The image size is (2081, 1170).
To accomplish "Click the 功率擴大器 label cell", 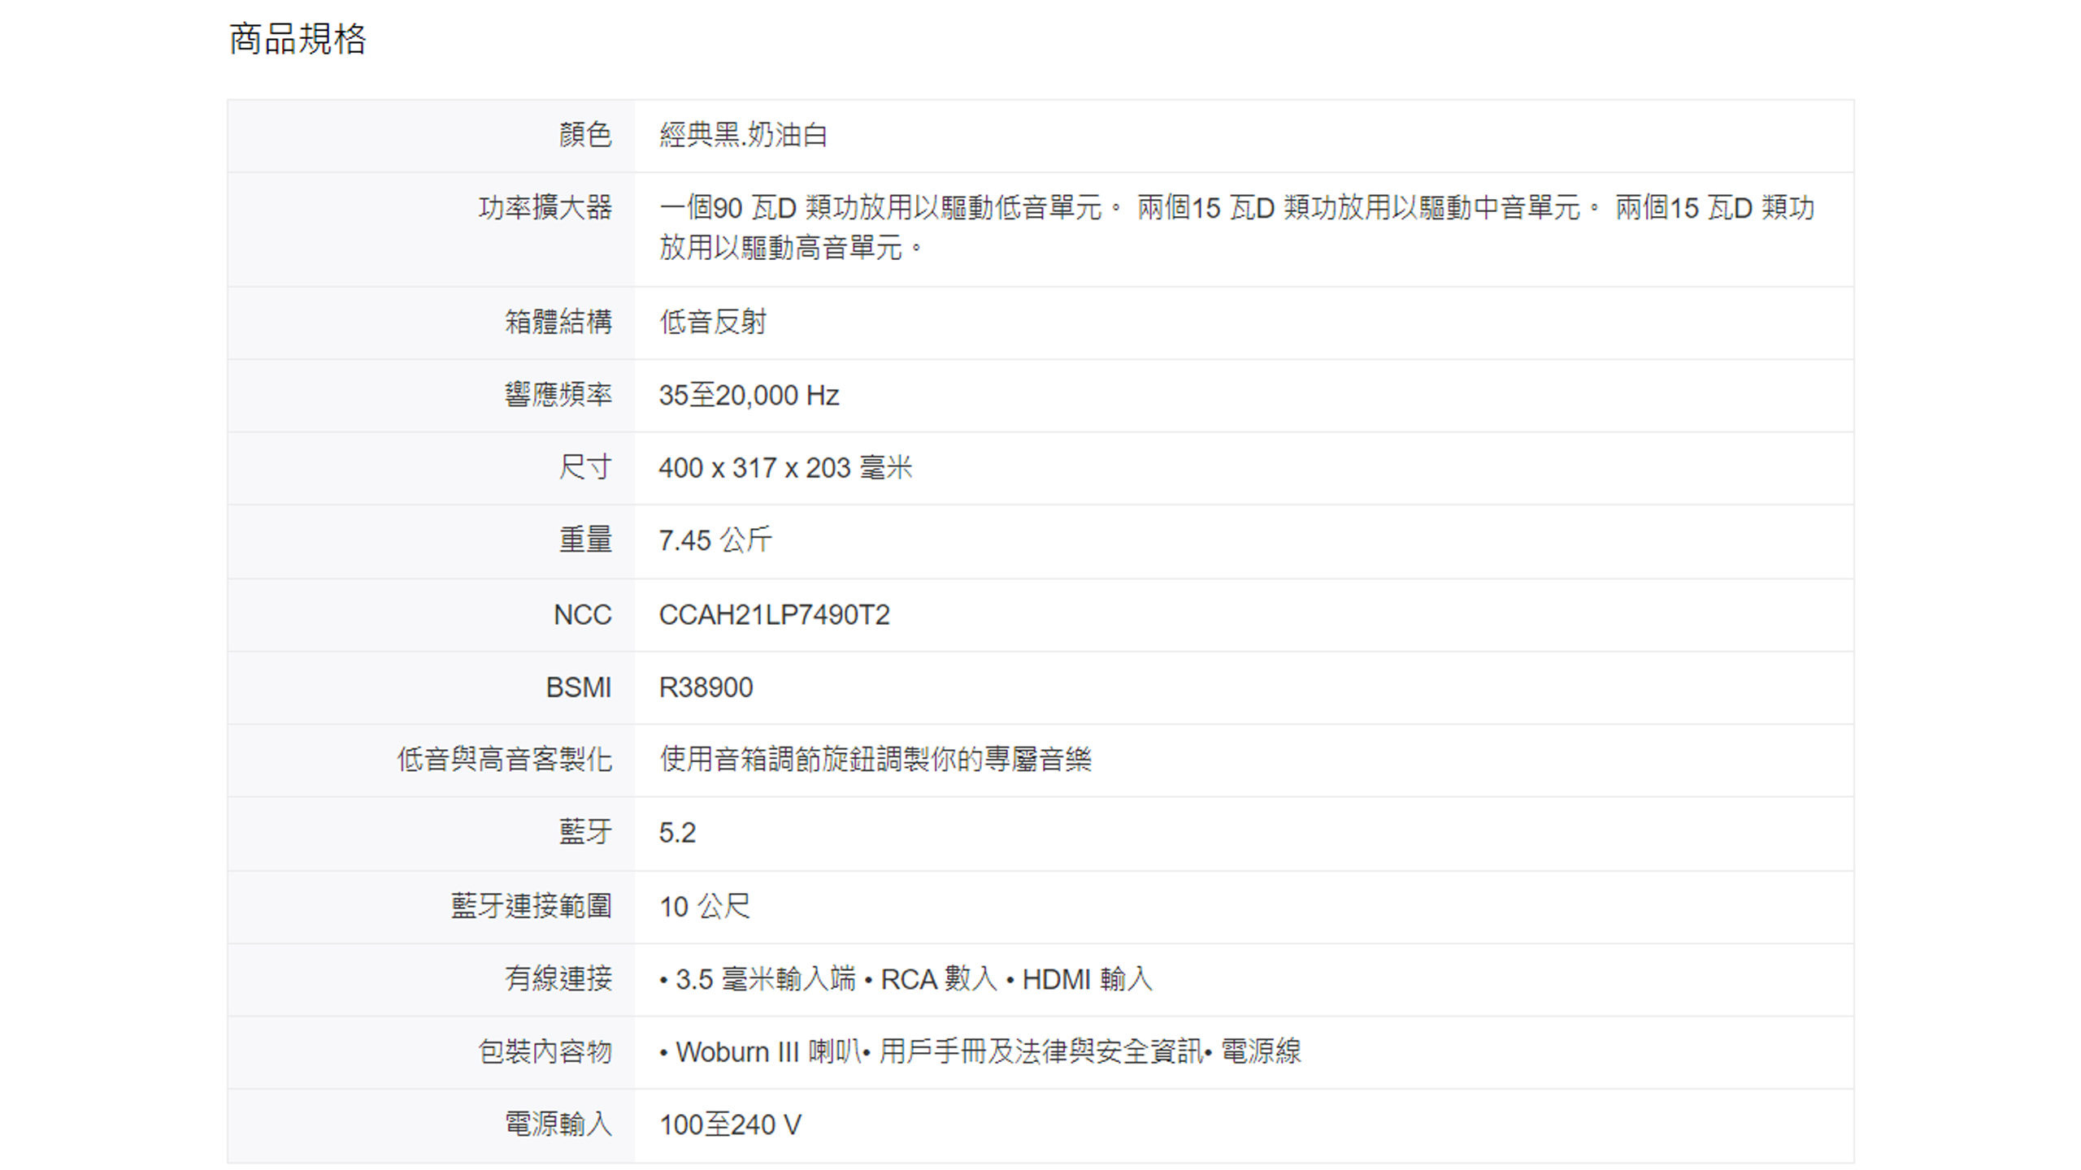I will coord(545,208).
